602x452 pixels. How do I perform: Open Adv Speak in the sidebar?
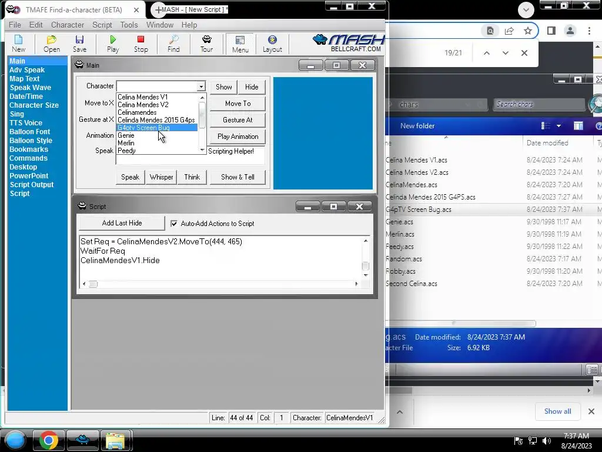click(x=27, y=70)
